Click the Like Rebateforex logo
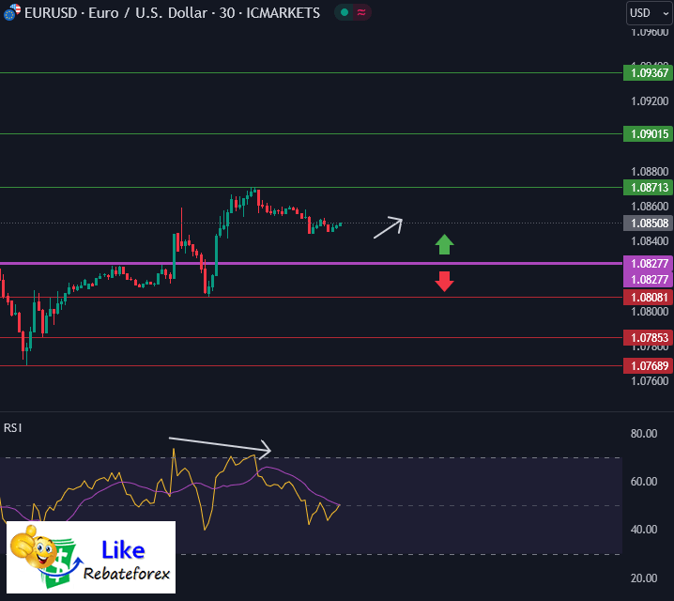Viewport: 674px width, 601px height. 91,559
